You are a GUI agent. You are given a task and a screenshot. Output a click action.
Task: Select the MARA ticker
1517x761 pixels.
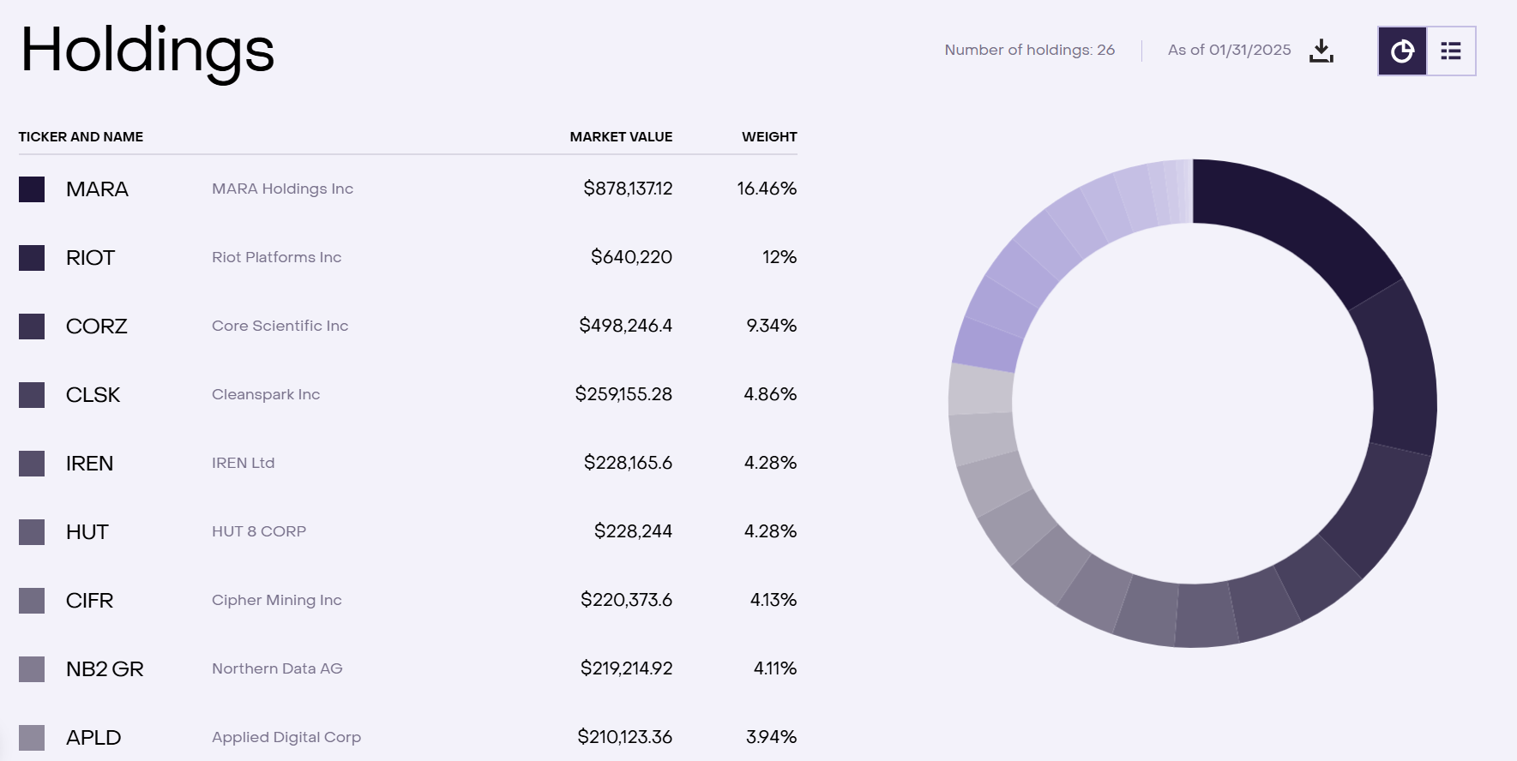pyautogui.click(x=97, y=189)
